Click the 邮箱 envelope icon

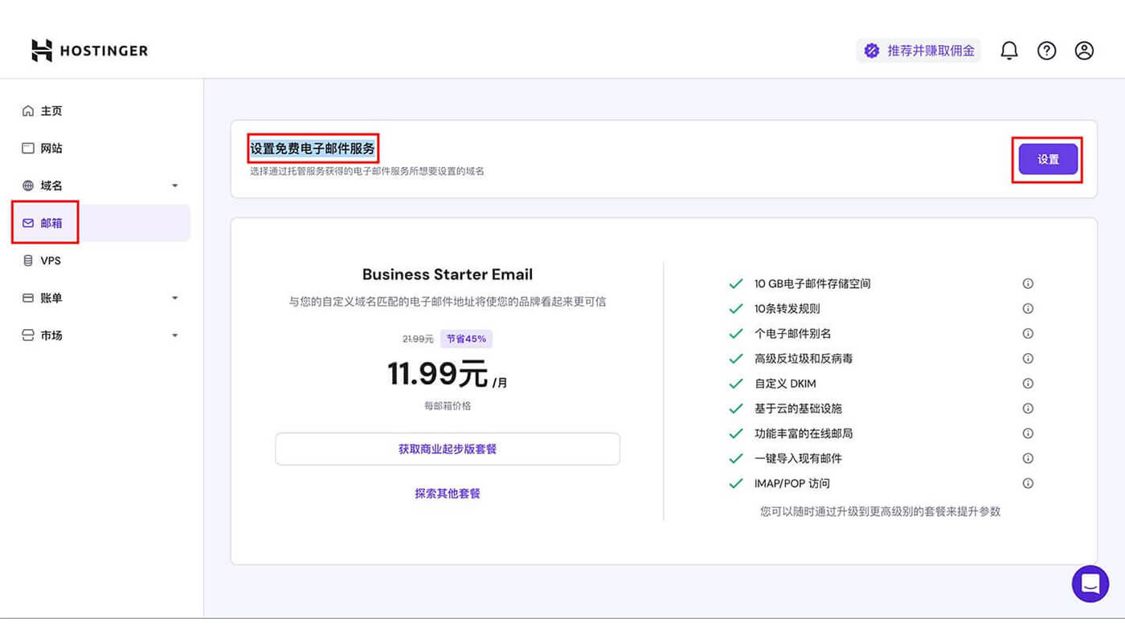tap(28, 223)
